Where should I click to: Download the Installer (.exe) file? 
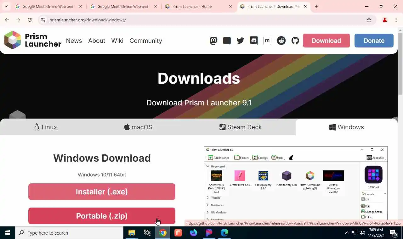pyautogui.click(x=102, y=192)
